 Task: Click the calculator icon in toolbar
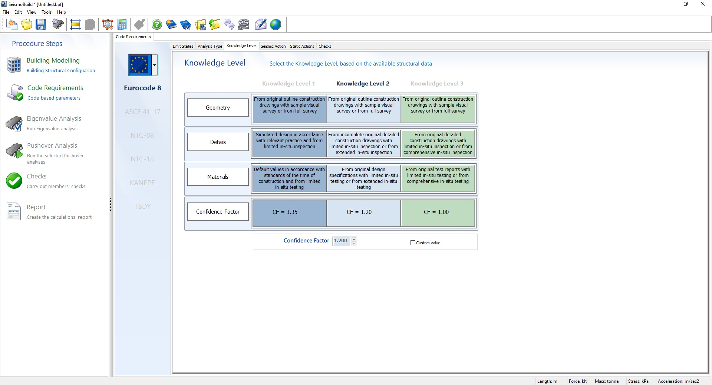point(122,25)
